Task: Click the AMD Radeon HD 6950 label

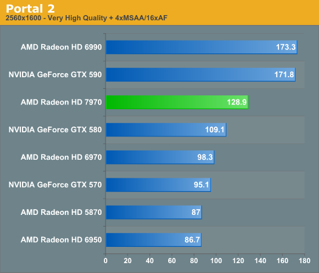Action: click(61, 239)
